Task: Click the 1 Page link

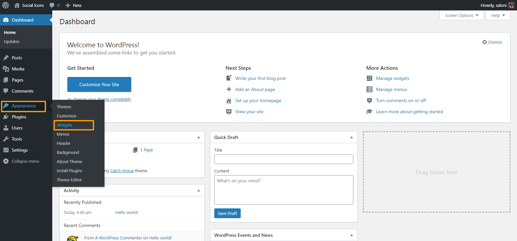Action: coord(147,150)
